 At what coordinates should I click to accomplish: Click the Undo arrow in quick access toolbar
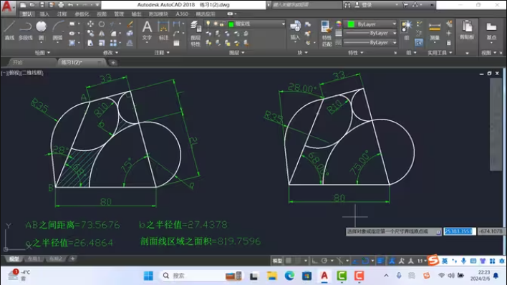70,5
